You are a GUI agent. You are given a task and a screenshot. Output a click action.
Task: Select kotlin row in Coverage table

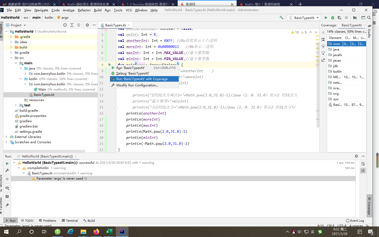point(347,71)
